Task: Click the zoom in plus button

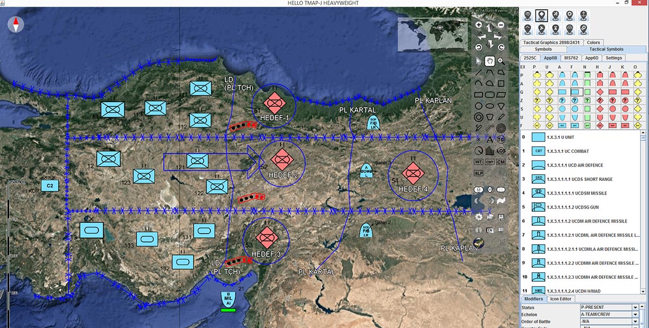Action: click(x=479, y=25)
